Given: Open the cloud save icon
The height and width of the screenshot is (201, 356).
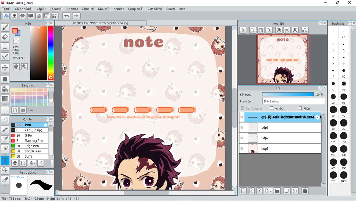Looking at the screenshot, I should pyautogui.click(x=6, y=16).
